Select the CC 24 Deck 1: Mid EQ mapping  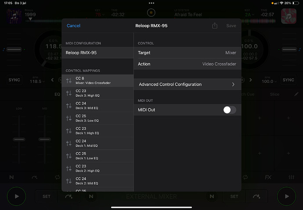tap(97, 143)
